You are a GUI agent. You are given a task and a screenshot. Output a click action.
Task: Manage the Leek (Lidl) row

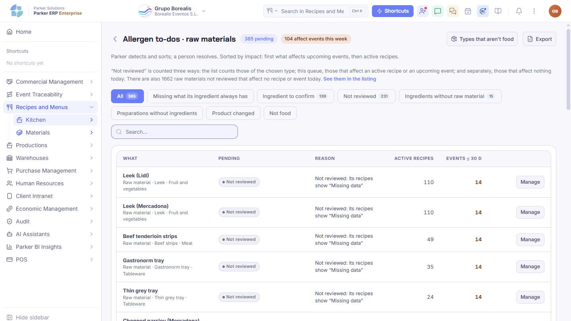(530, 182)
